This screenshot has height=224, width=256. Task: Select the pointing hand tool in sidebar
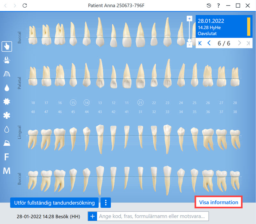point(7,46)
